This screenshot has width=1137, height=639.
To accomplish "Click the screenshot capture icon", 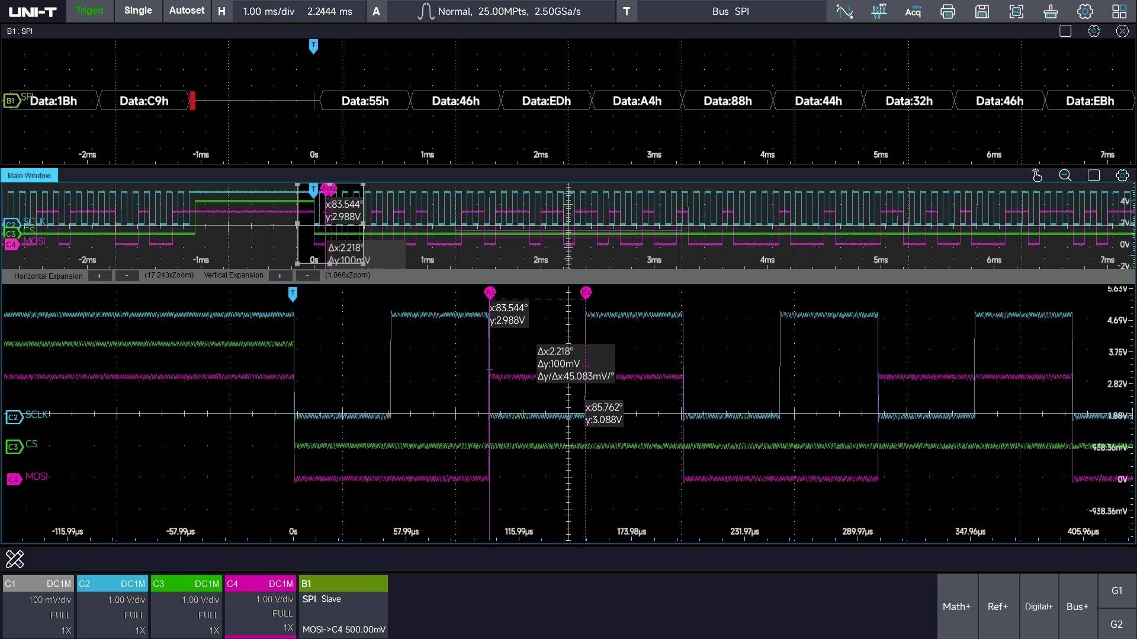I will tap(1016, 11).
